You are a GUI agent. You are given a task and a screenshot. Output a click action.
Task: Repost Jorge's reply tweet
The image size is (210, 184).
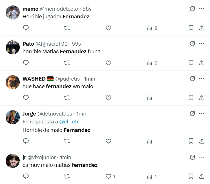pyautogui.click(x=67, y=141)
